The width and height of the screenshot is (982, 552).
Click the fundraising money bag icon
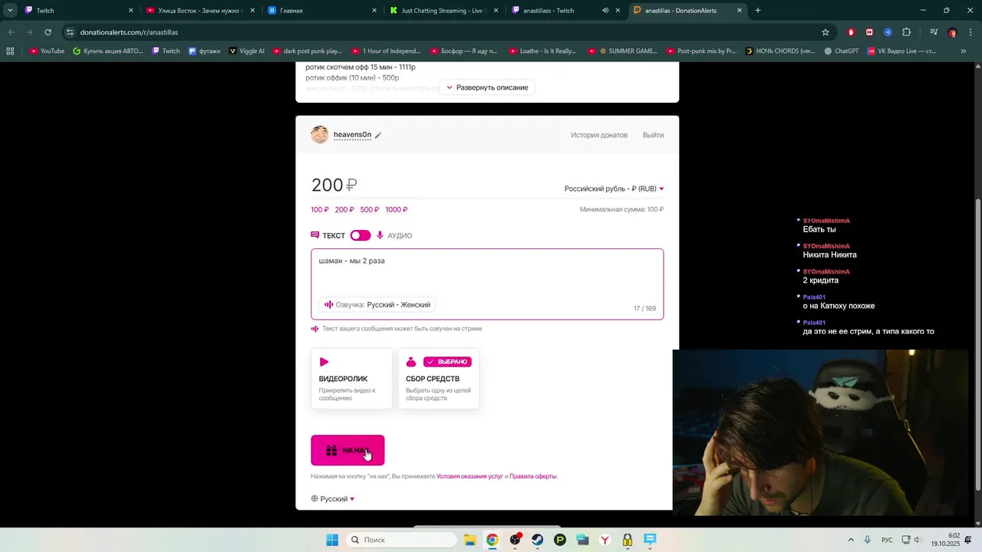click(x=410, y=362)
